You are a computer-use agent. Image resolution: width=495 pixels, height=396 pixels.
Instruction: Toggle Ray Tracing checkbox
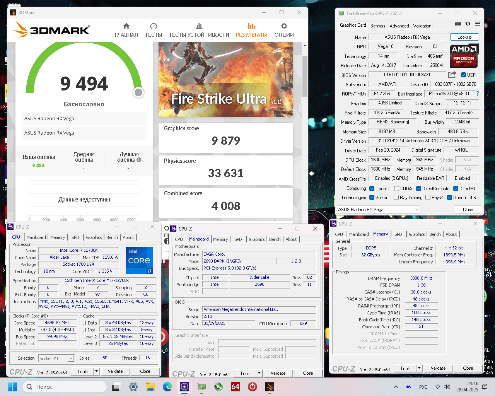point(396,198)
